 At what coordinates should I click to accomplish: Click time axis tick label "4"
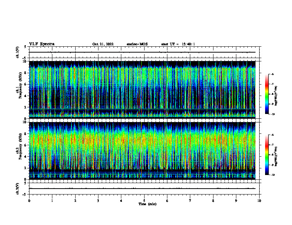[x=121, y=201]
